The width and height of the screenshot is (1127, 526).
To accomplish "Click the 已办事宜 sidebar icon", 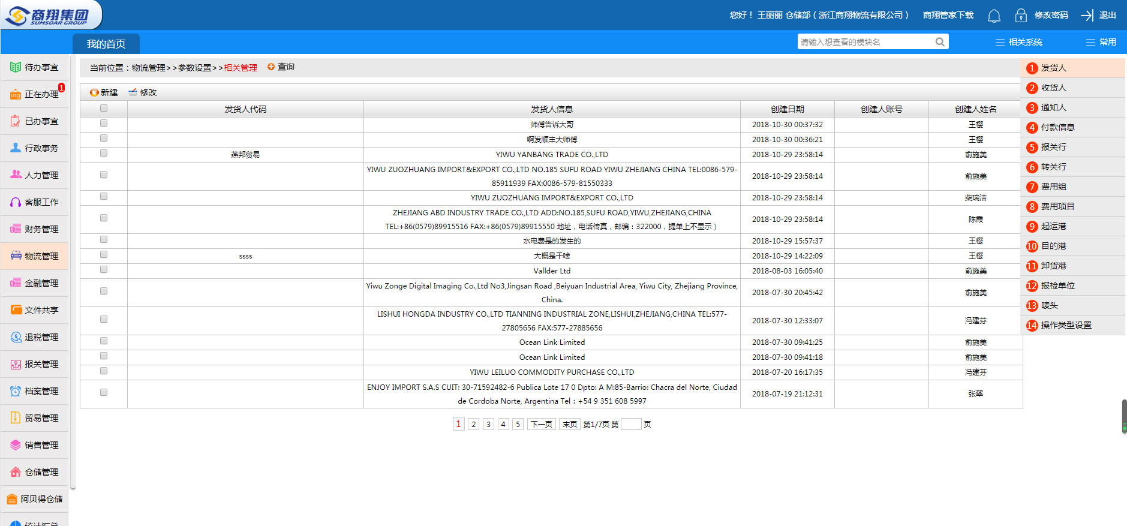I will (16, 121).
